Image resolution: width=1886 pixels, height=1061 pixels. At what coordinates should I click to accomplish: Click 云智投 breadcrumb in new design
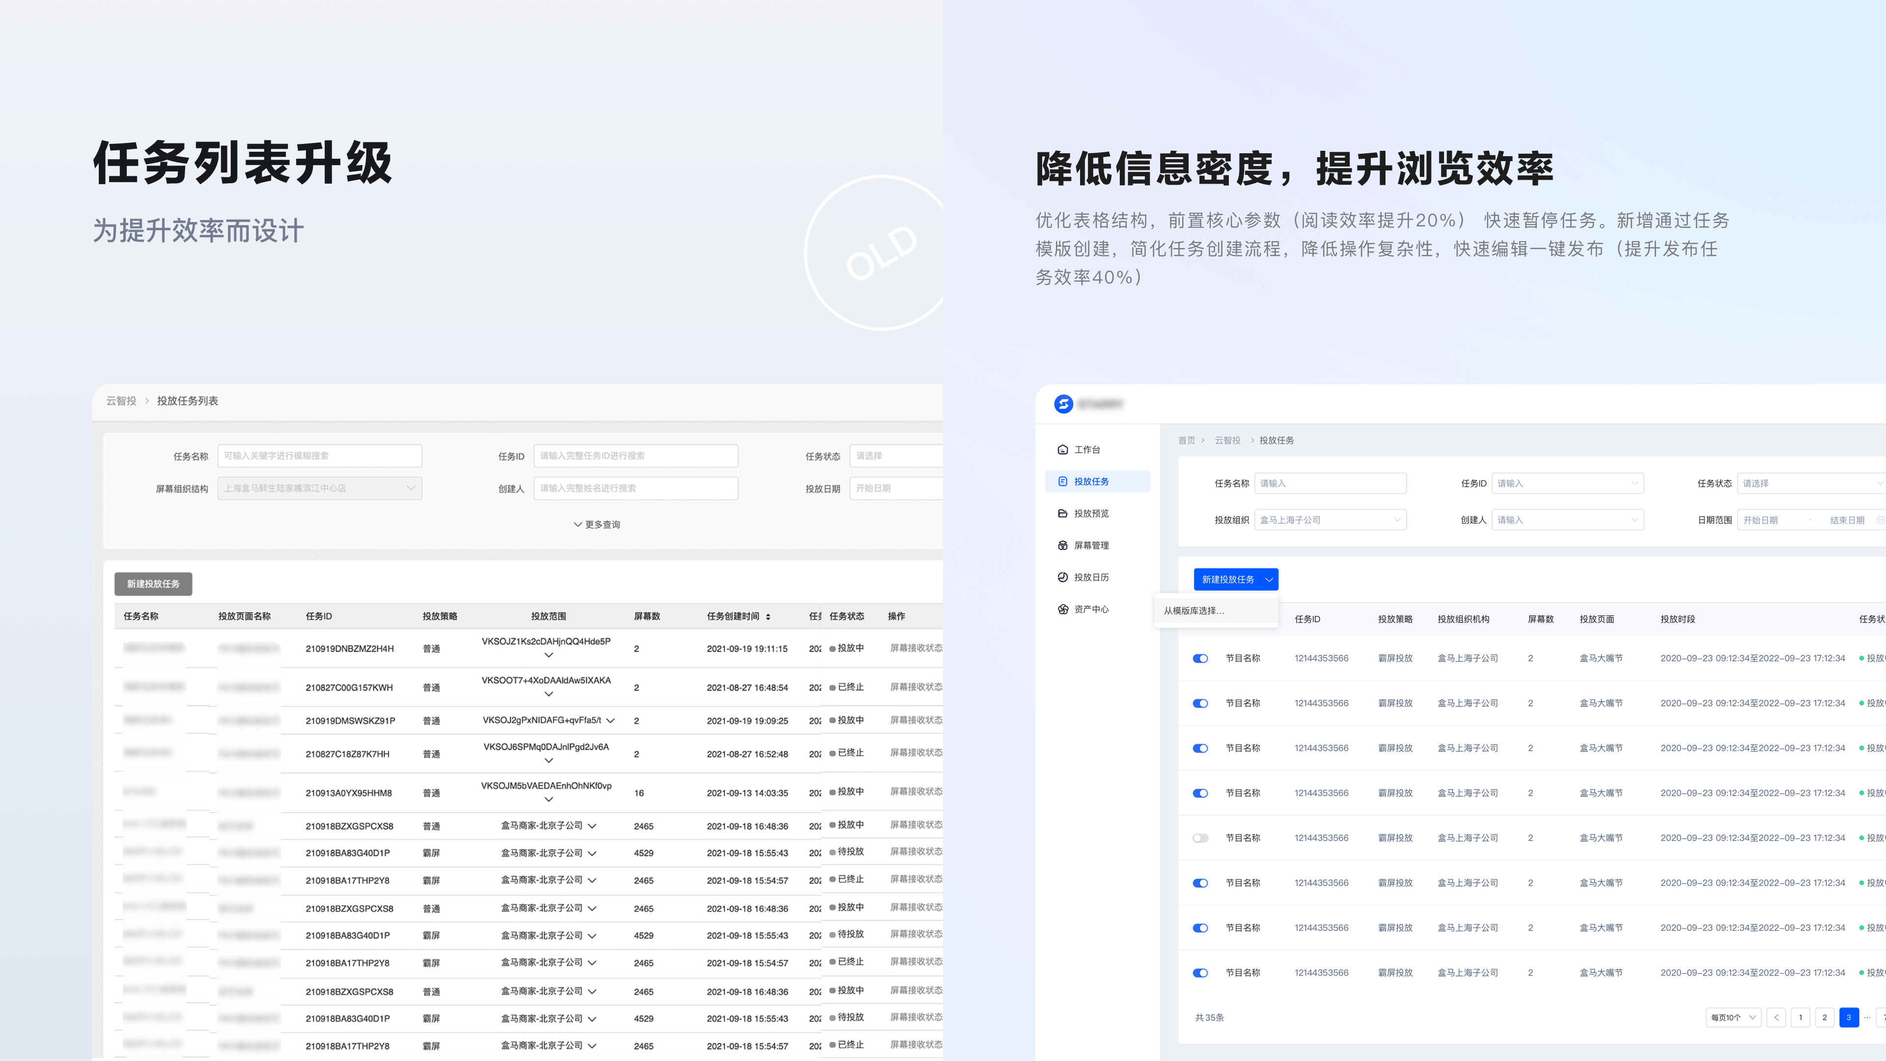(x=1227, y=440)
